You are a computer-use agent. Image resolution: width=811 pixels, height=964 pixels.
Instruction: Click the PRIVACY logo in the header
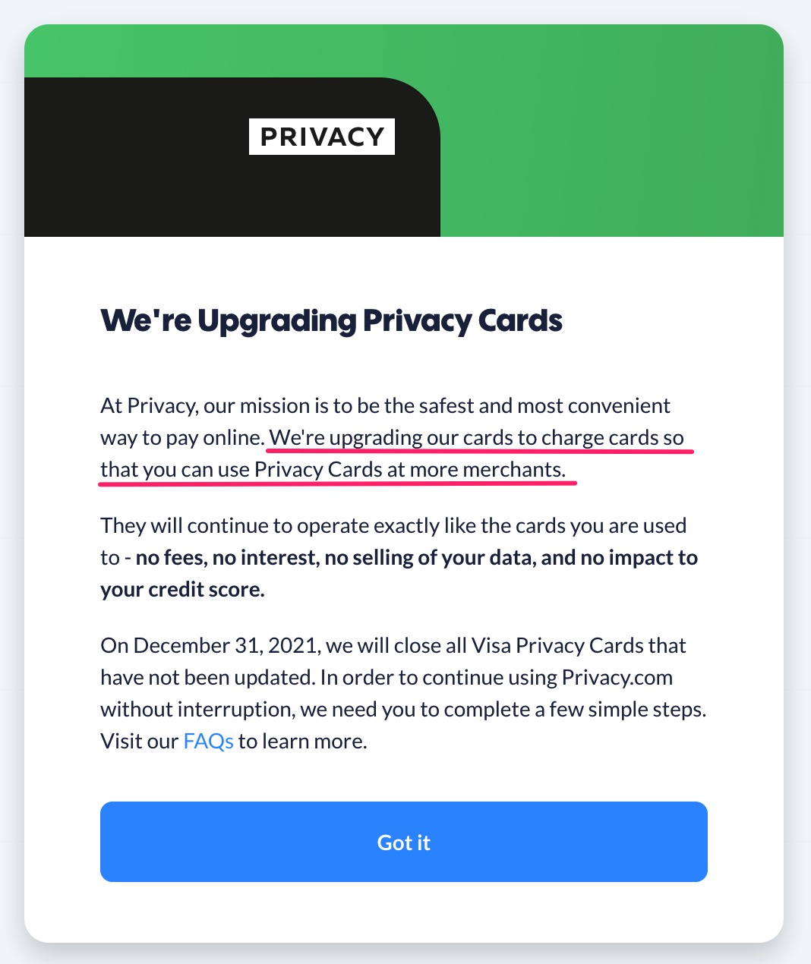321,137
